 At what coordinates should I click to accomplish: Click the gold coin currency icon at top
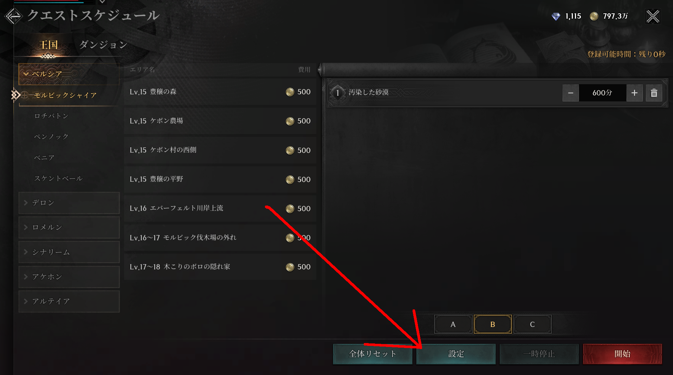pyautogui.click(x=594, y=16)
